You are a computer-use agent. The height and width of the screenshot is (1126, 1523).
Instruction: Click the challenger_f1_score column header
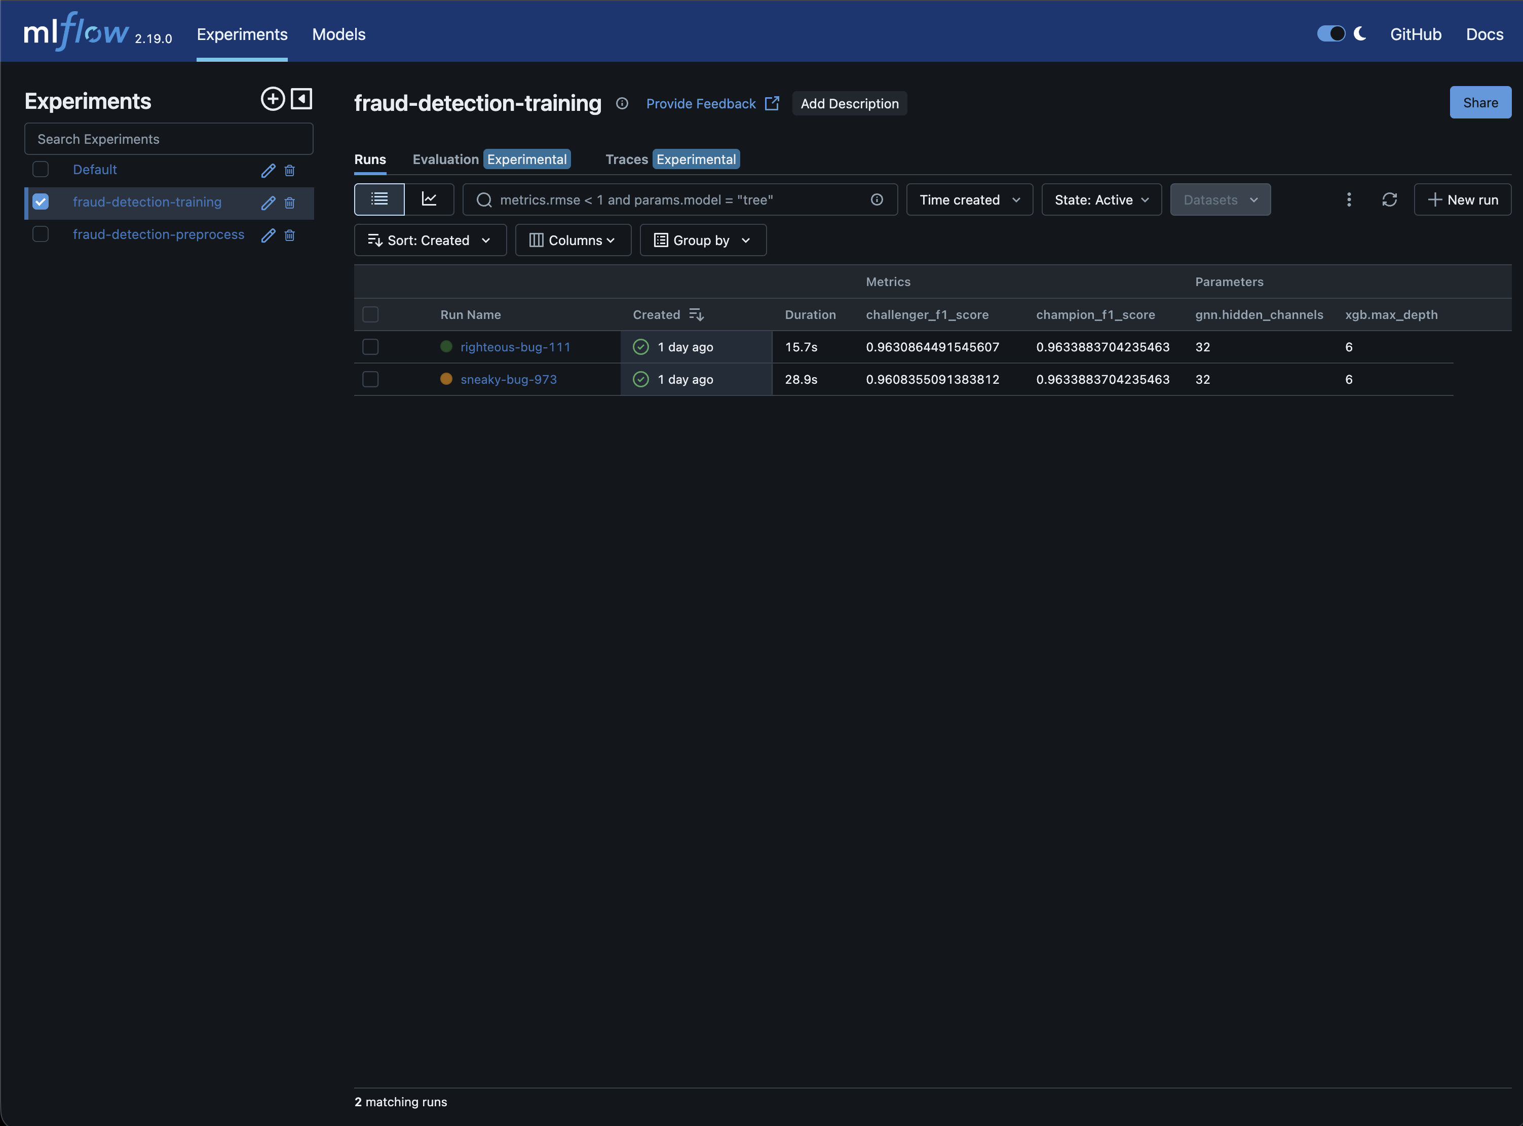pos(927,314)
